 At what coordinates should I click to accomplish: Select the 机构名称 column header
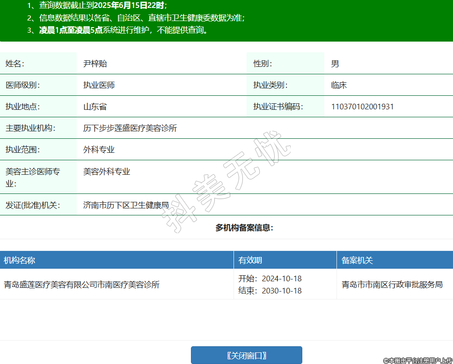pyautogui.click(x=20, y=260)
